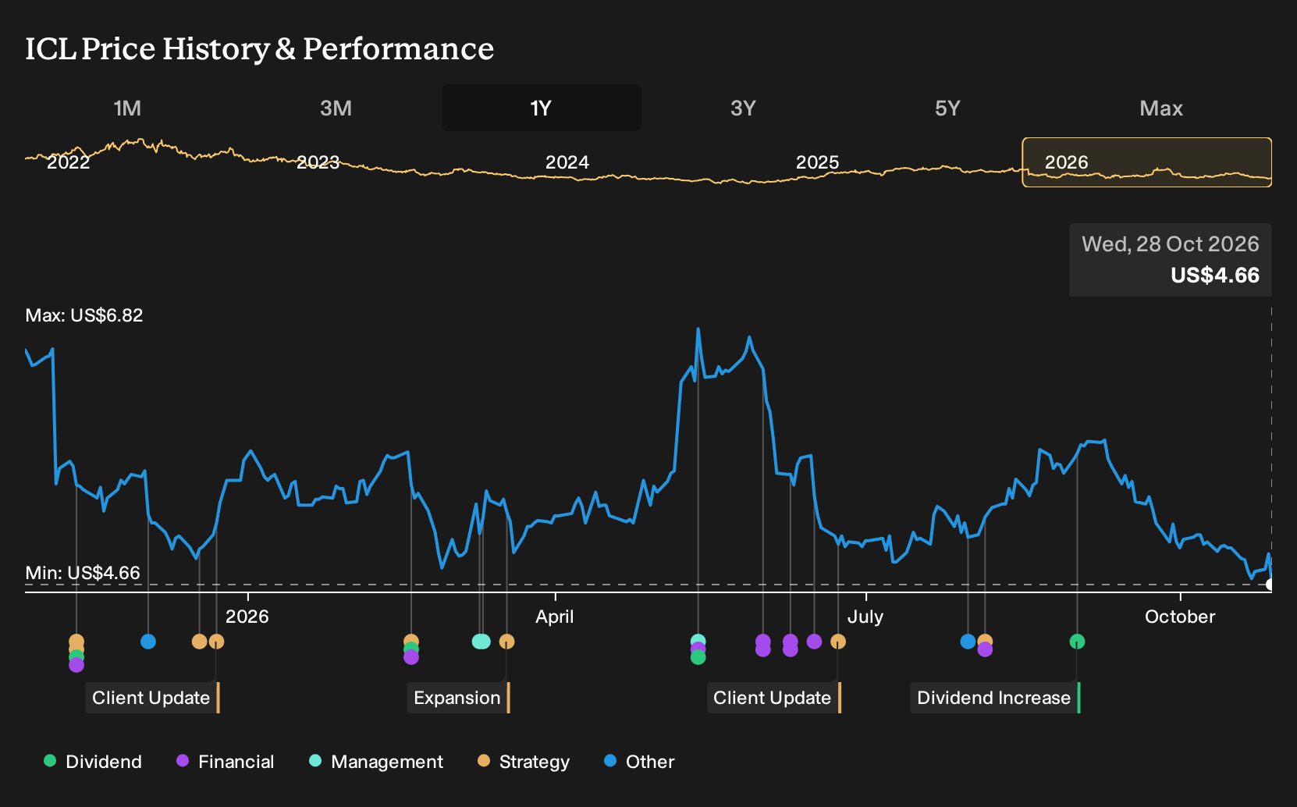Click the 'July' axis label

click(x=865, y=617)
